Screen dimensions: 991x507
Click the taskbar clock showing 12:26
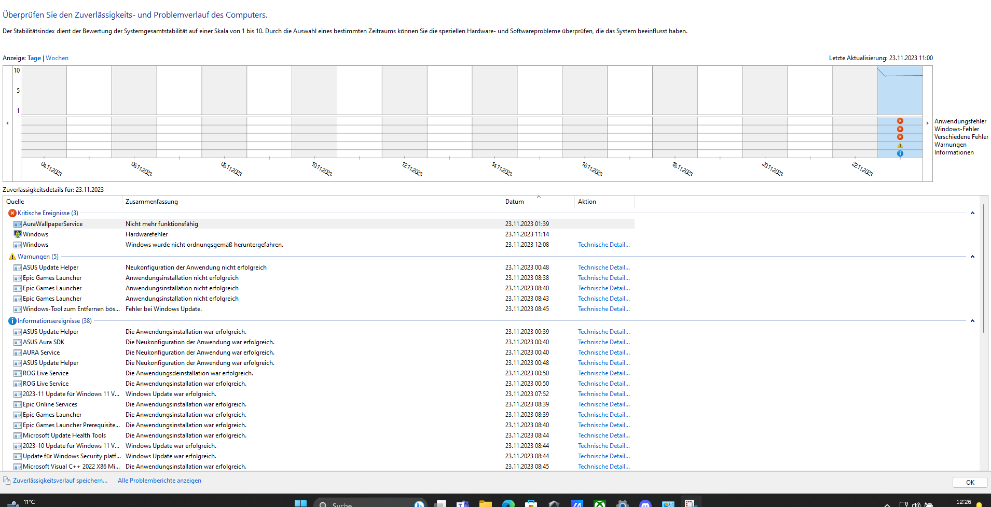coord(964,502)
